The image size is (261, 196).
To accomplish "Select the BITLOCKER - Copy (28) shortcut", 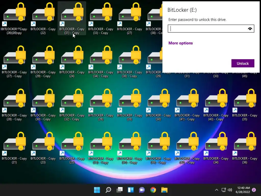I will [129, 105].
